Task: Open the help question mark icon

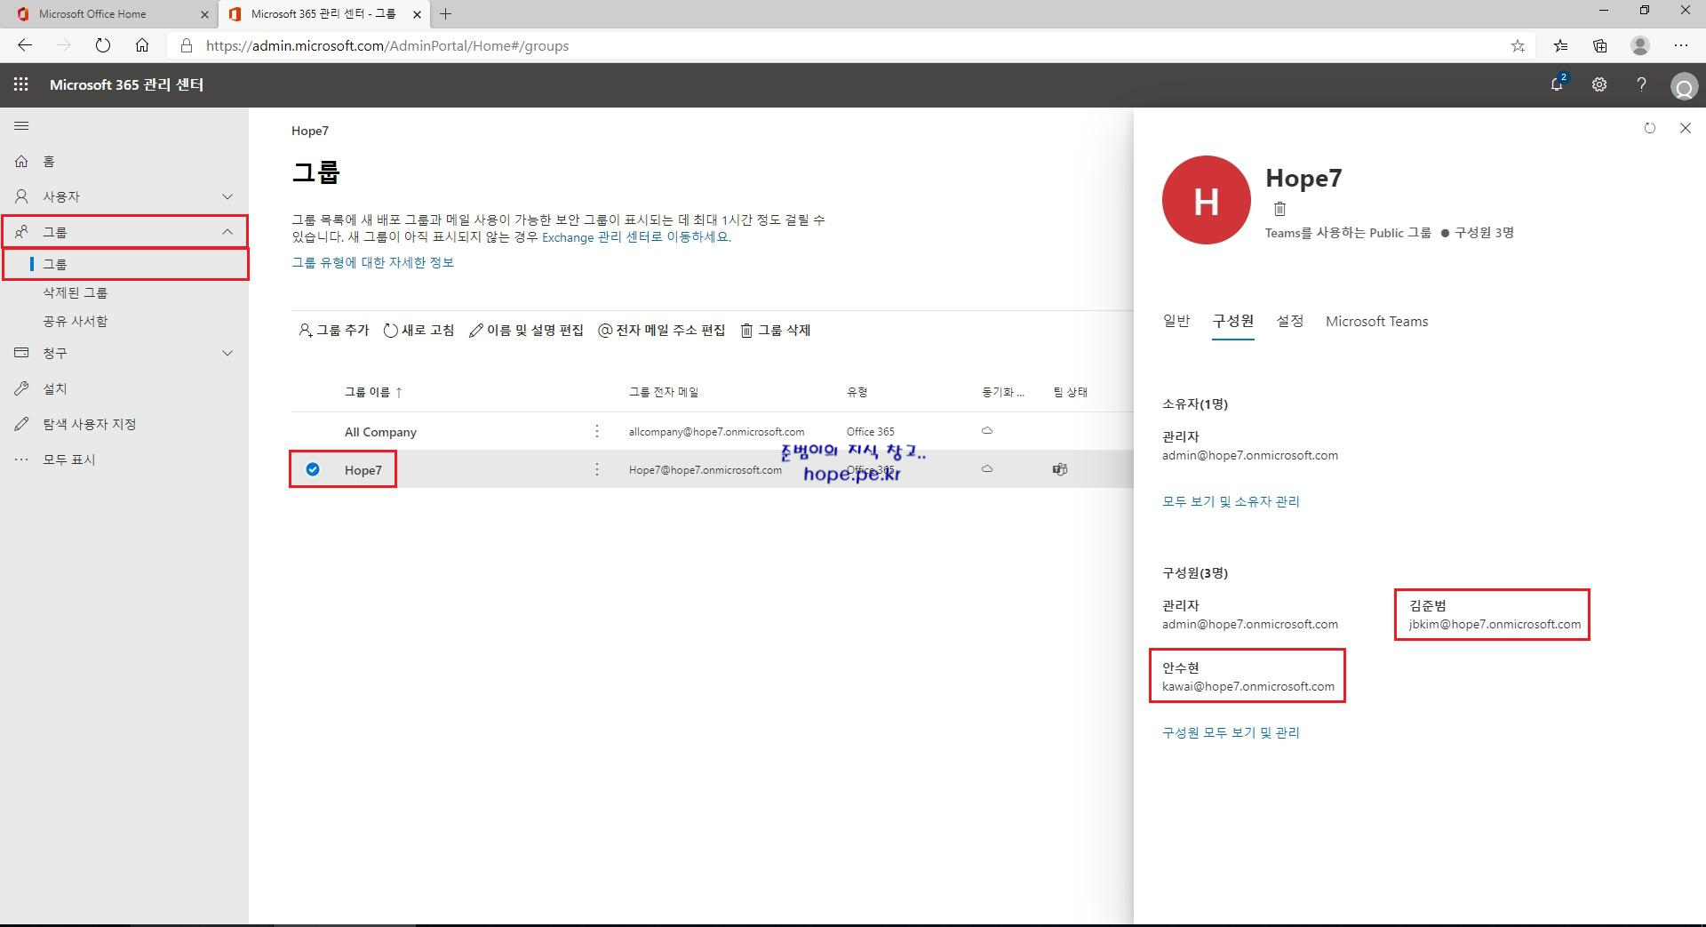Action: pyautogui.click(x=1641, y=84)
